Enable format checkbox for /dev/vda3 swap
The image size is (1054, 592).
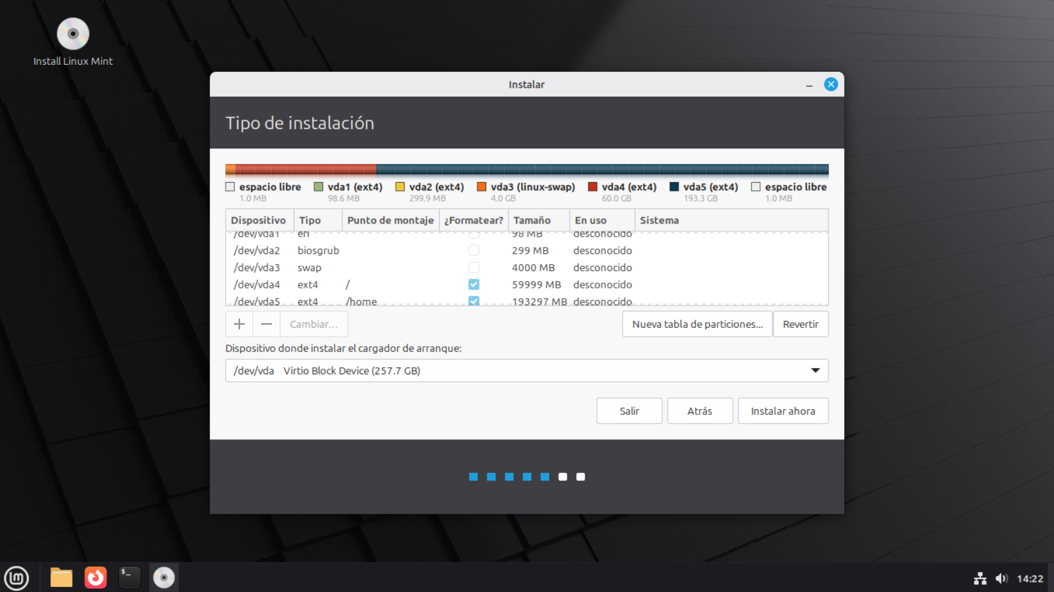click(473, 267)
